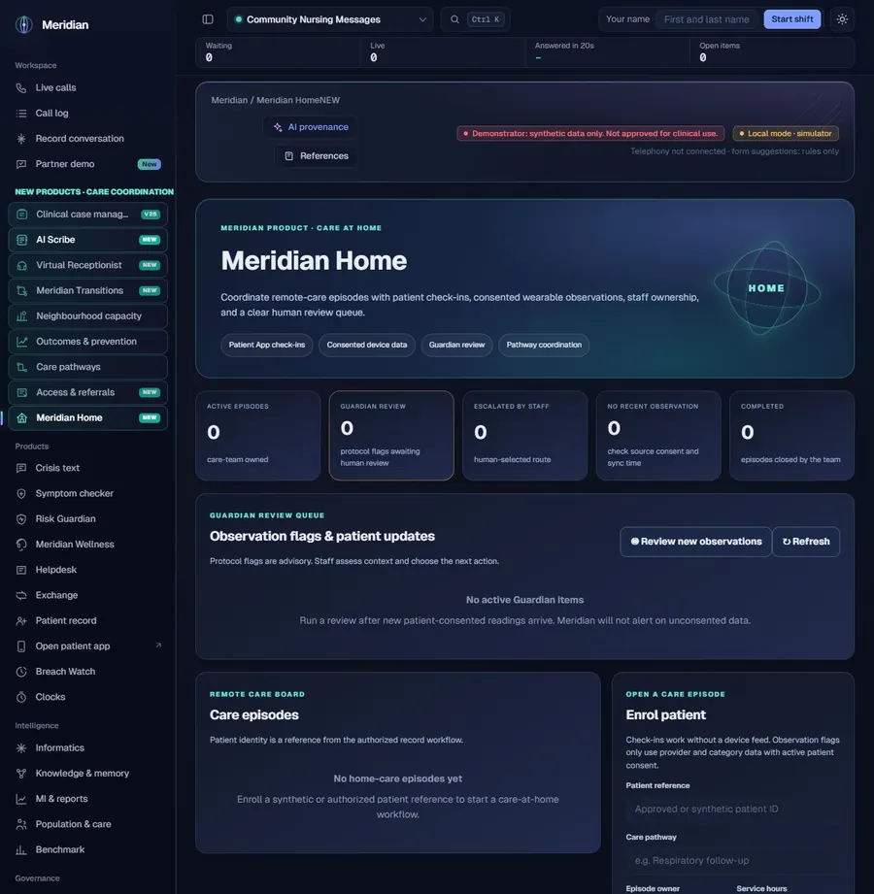Click the Start shift button
The height and width of the screenshot is (894, 874).
(791, 19)
